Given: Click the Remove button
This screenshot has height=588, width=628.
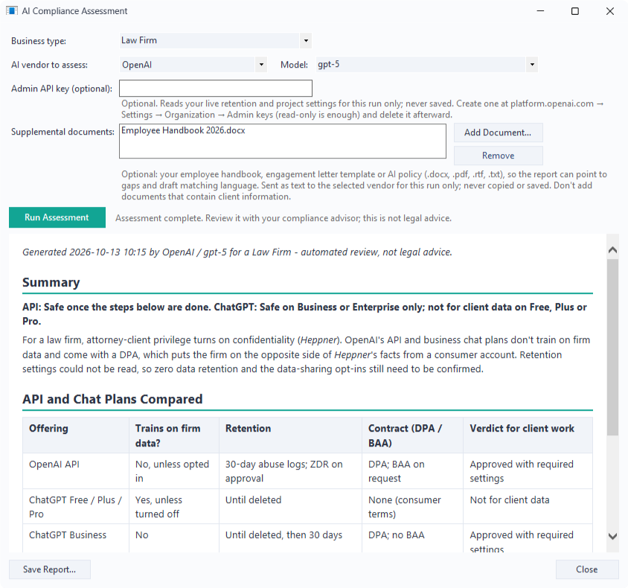Looking at the screenshot, I should pyautogui.click(x=499, y=156).
